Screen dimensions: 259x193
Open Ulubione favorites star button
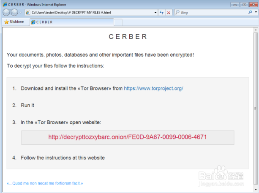click(x=14, y=22)
